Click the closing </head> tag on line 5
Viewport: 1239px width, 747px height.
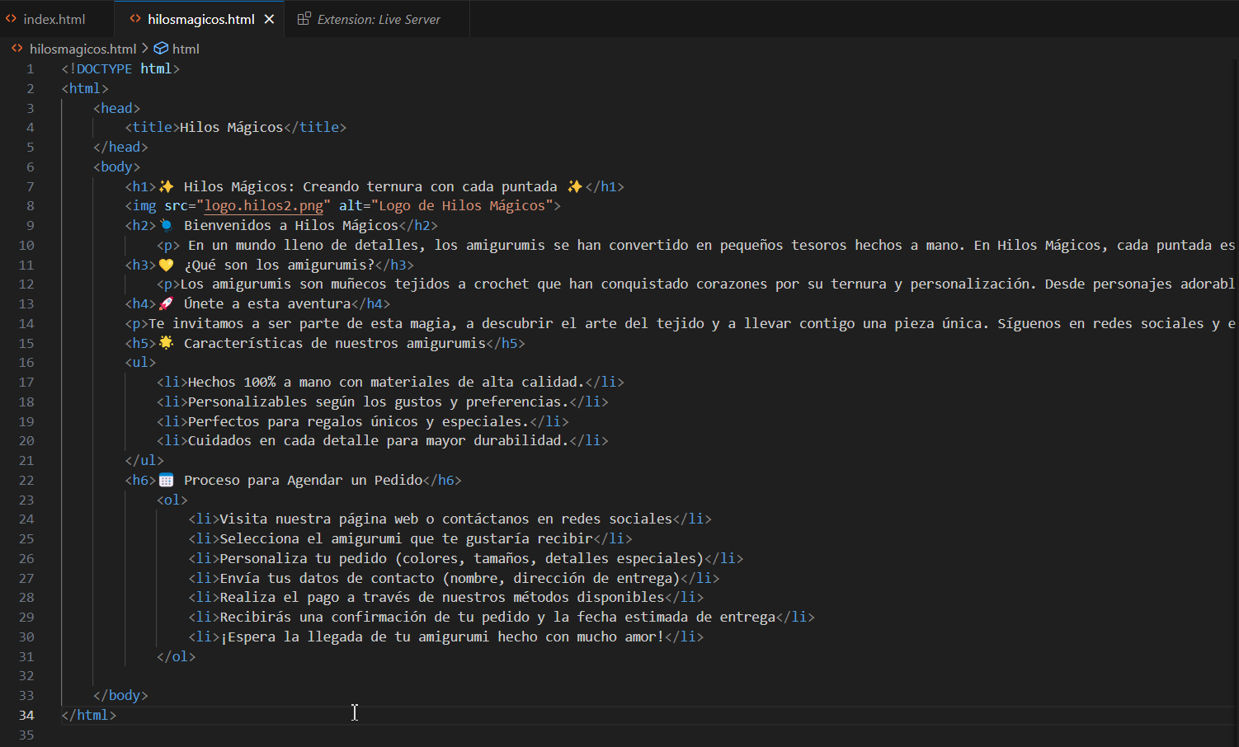[120, 147]
